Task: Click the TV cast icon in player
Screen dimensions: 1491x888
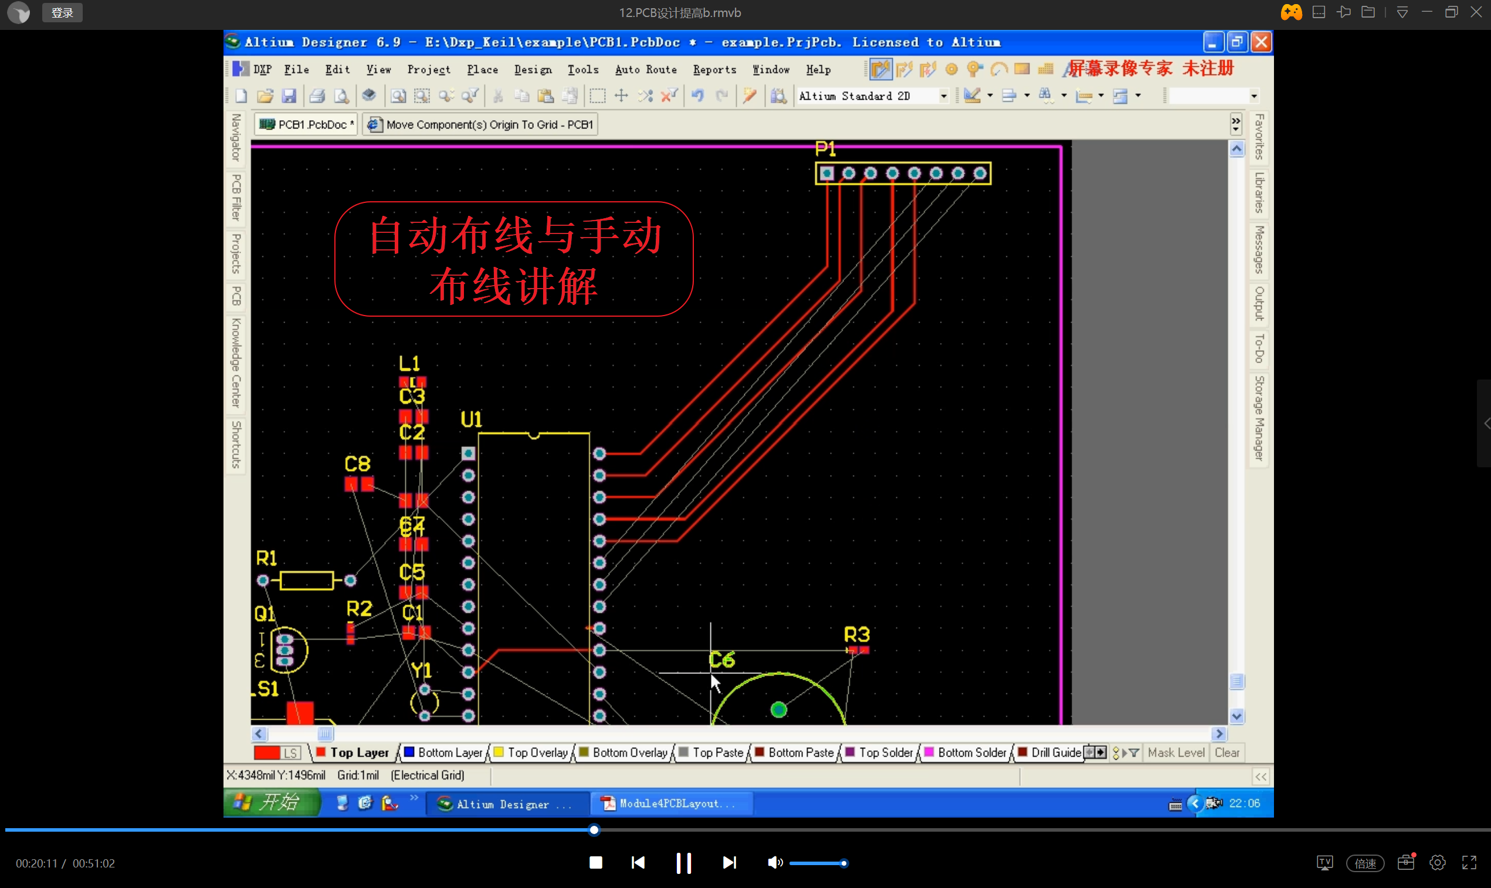Action: 1324,863
